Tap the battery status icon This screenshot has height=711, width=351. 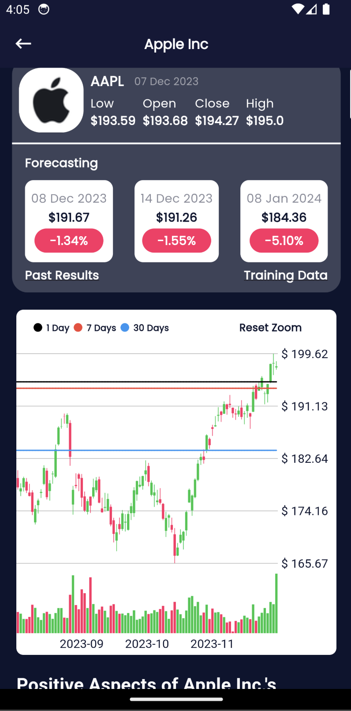[326, 9]
